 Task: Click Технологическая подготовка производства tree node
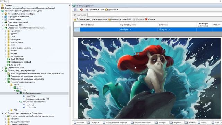[x=23, y=11]
